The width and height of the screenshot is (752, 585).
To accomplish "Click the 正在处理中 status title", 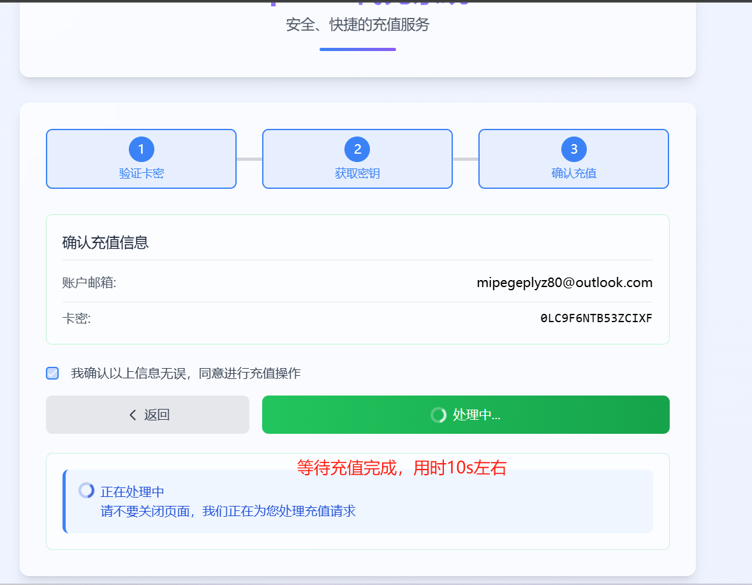I will 133,492.
